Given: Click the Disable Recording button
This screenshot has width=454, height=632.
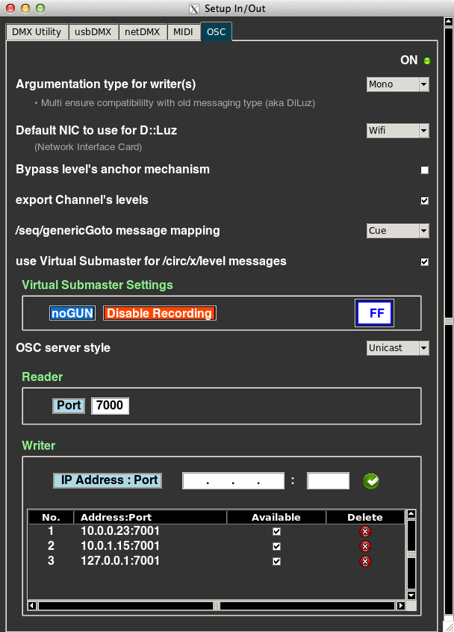Looking at the screenshot, I should tap(160, 314).
